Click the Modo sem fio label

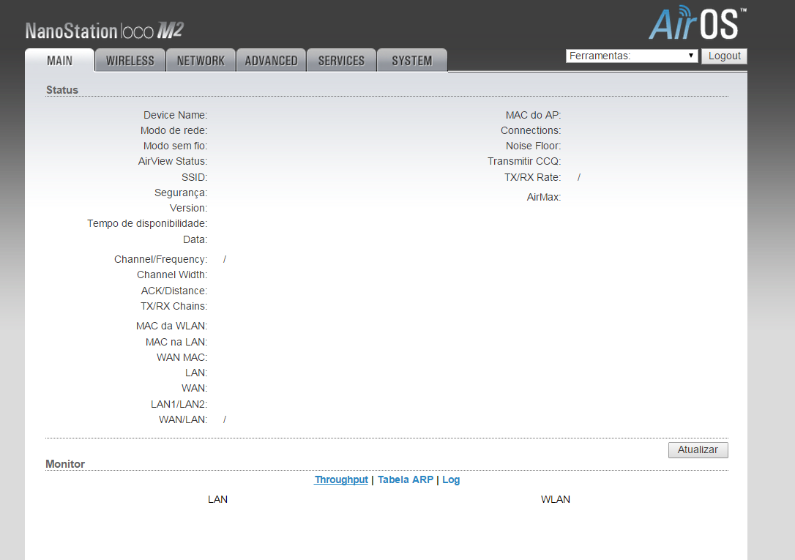pos(175,146)
